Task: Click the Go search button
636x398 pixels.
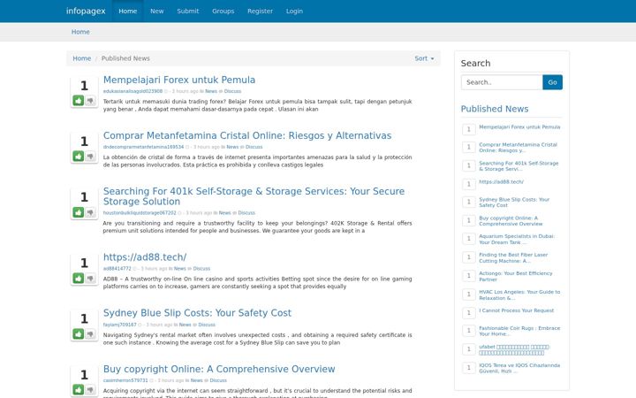Action: click(552, 82)
